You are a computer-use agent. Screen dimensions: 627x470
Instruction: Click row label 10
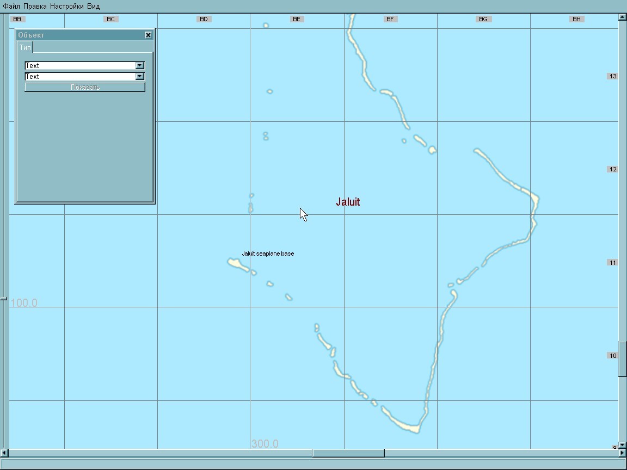click(x=613, y=356)
